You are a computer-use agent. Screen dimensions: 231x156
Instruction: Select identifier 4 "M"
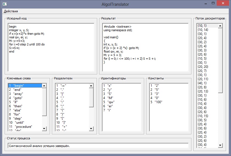click(x=121, y=98)
